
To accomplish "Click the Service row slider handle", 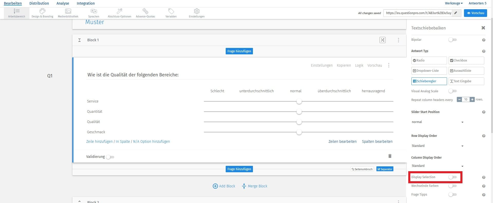I will coord(299,101).
